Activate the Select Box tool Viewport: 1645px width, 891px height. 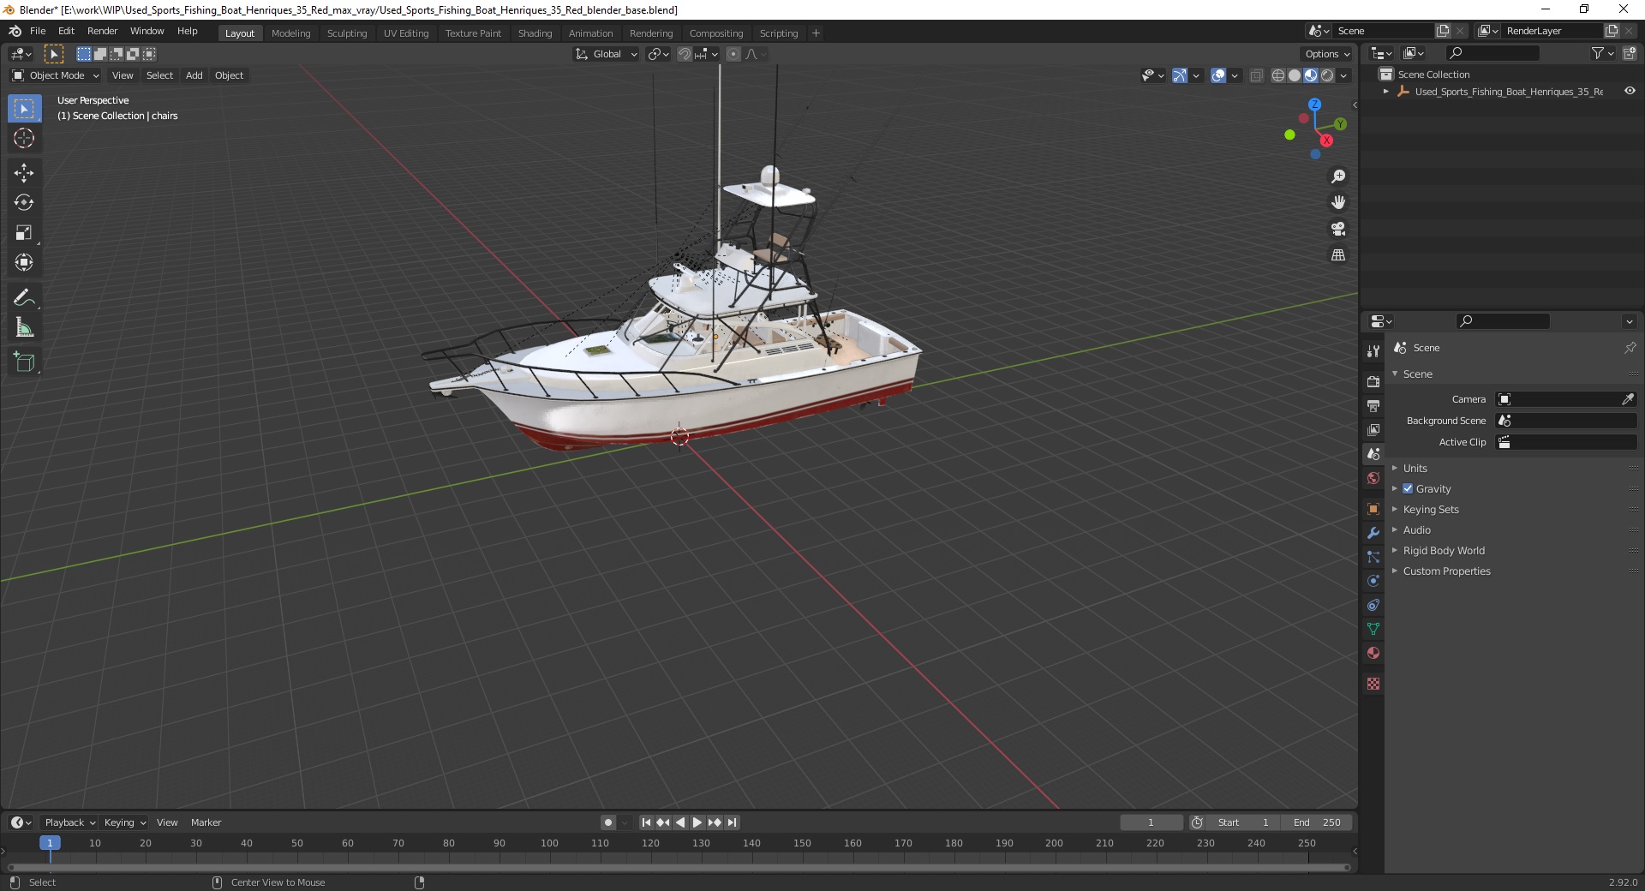click(24, 109)
